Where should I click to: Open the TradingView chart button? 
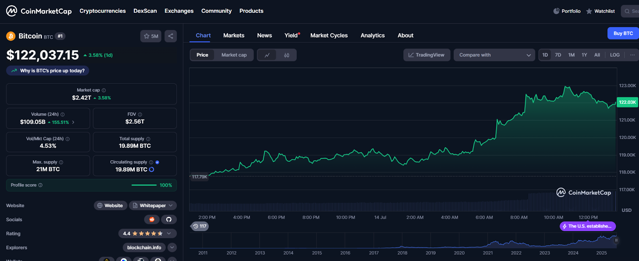tap(427, 55)
